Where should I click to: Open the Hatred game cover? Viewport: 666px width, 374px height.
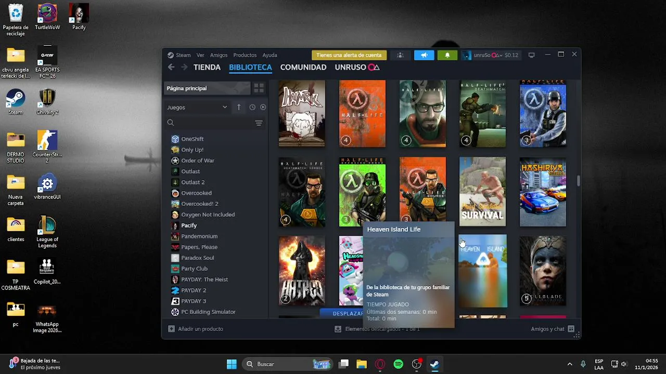pos(302,271)
